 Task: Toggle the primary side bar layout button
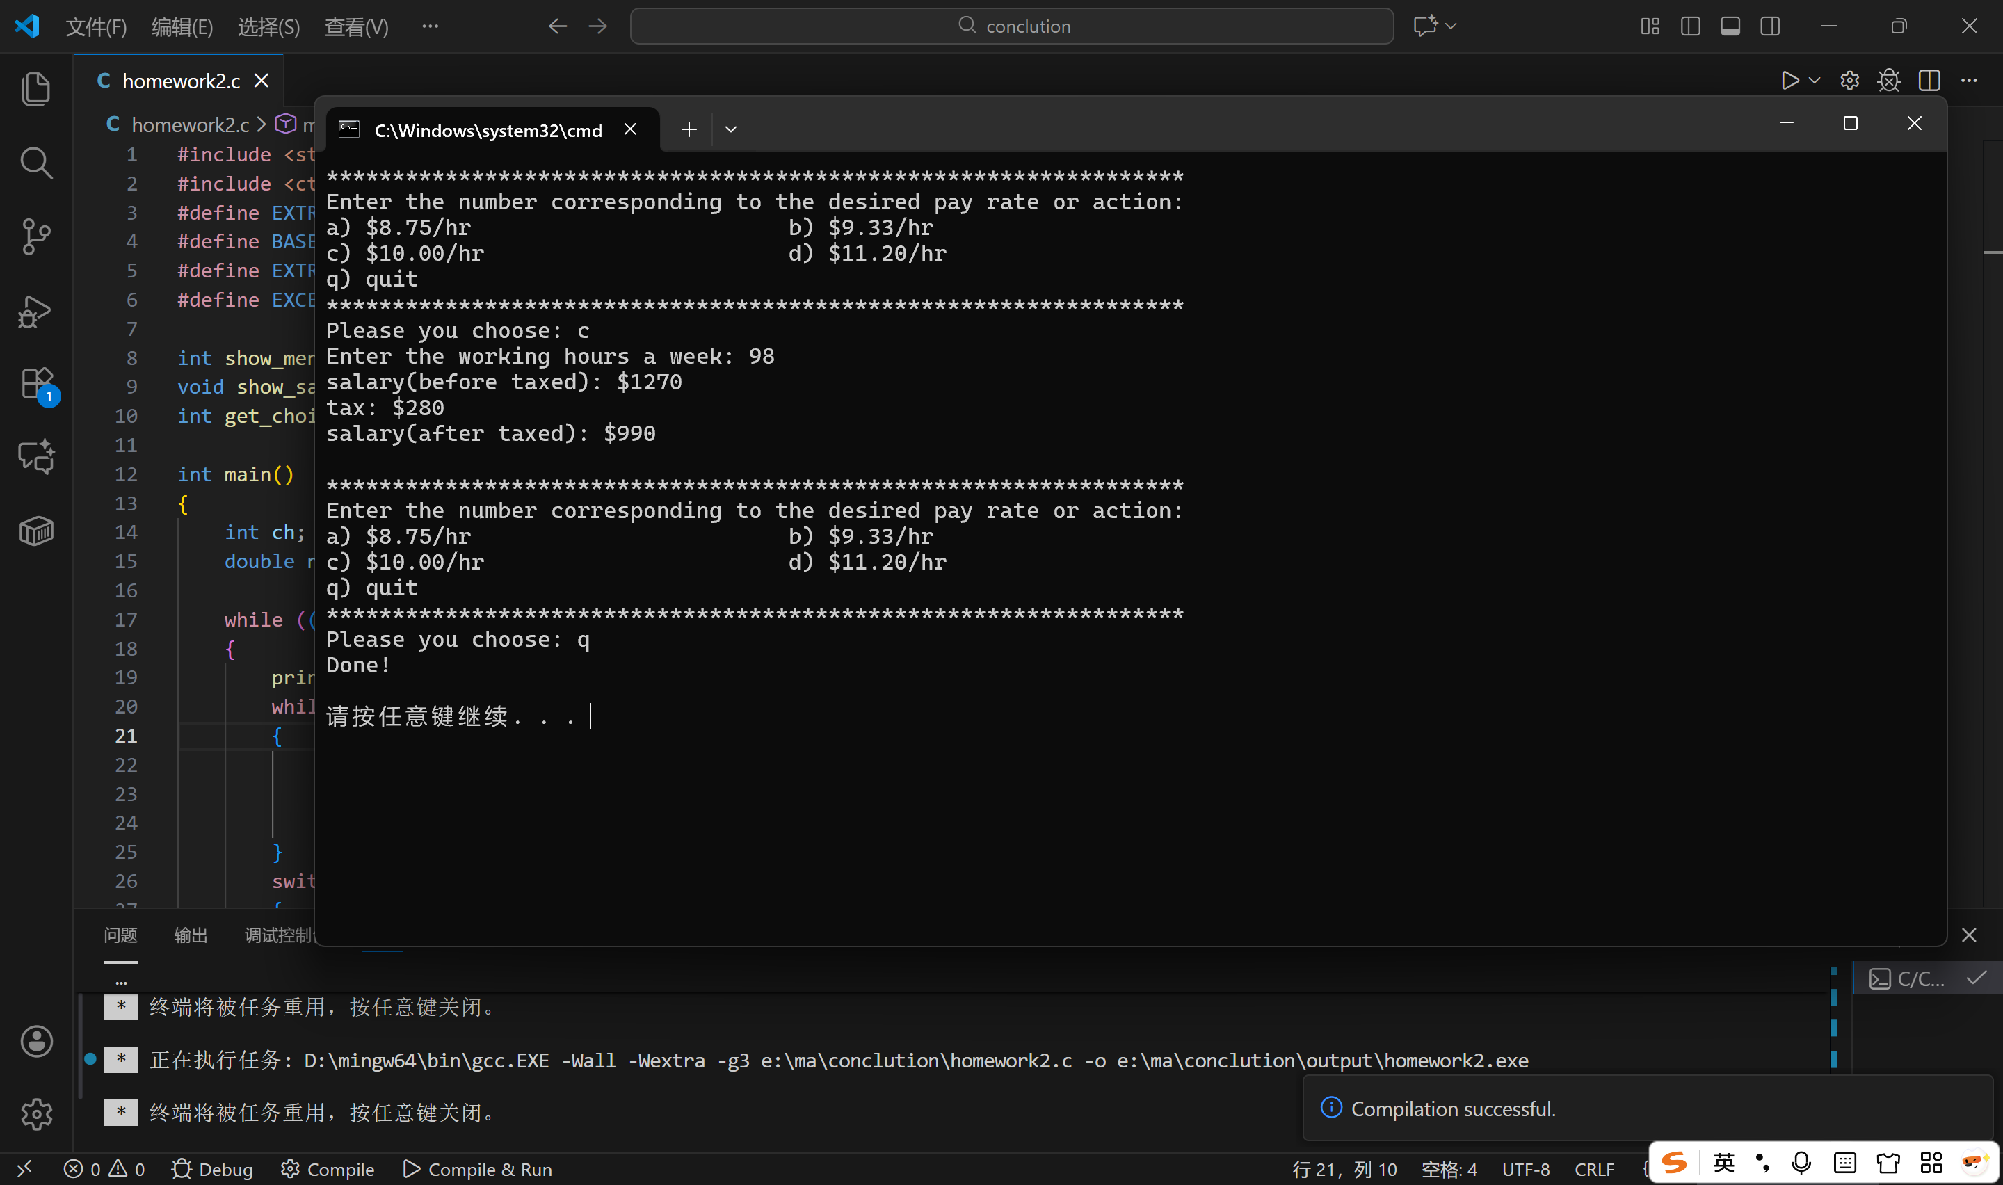tap(1690, 26)
